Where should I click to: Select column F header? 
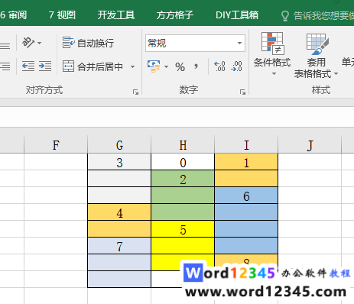(56, 144)
